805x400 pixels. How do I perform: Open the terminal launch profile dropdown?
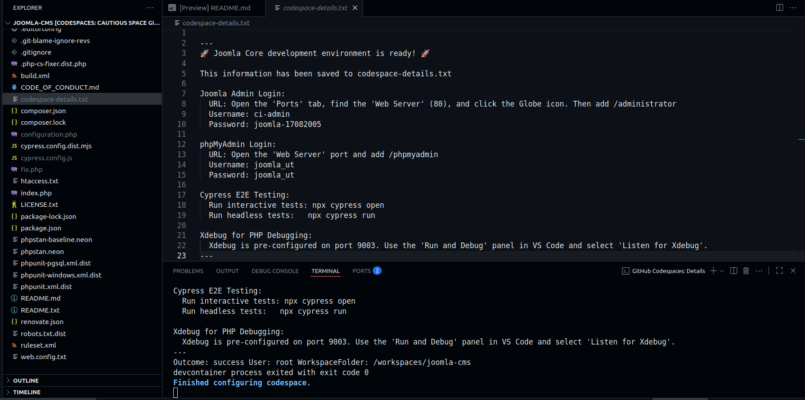pyautogui.click(x=721, y=270)
